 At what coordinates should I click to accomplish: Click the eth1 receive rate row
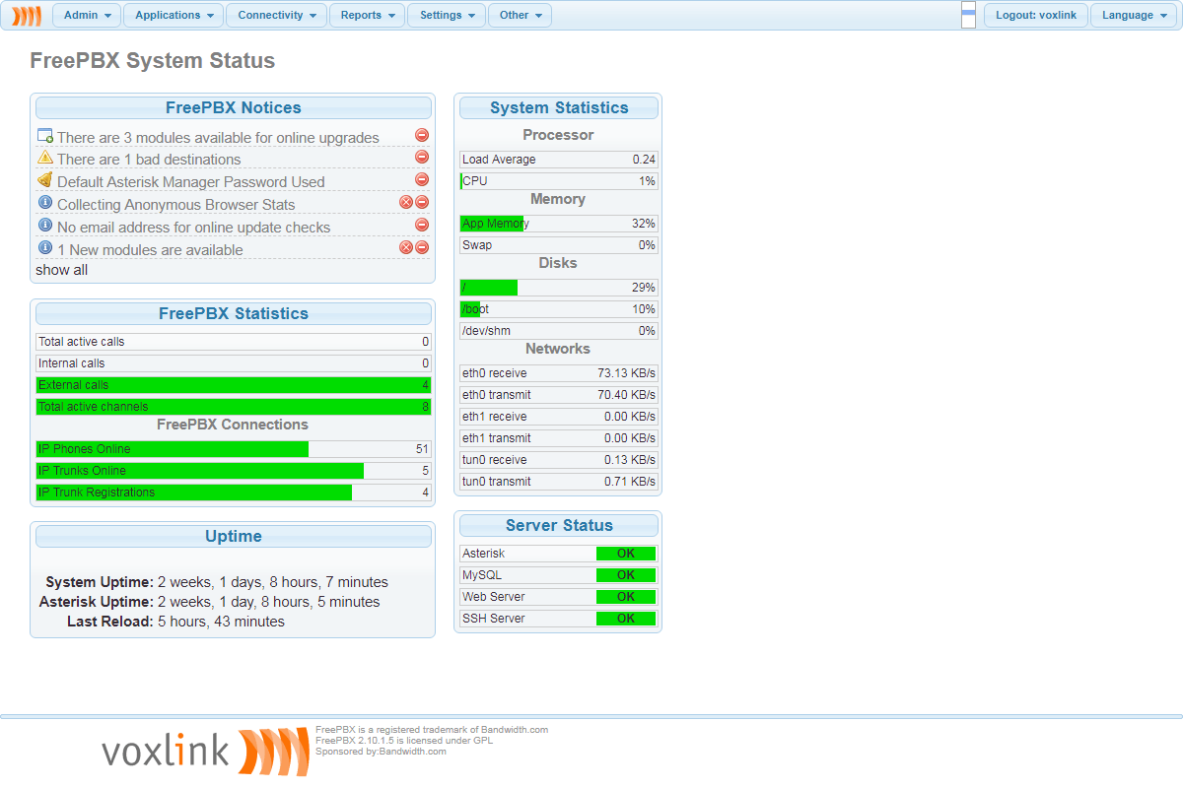(x=559, y=417)
